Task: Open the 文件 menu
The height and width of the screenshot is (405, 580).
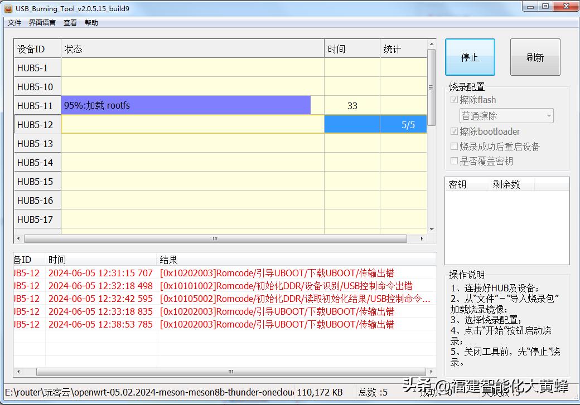Action: (14, 22)
